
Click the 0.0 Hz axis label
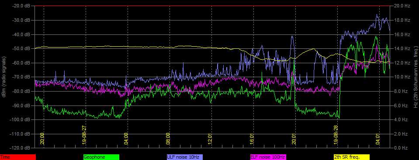click(401, 148)
